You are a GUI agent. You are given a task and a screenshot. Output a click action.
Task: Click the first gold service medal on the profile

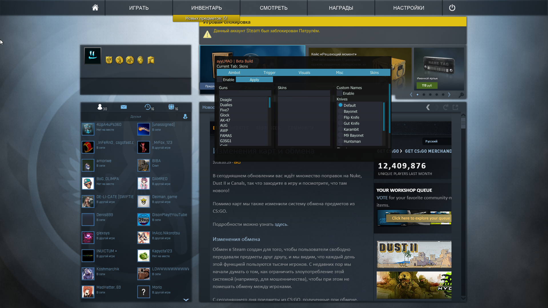coord(109,60)
